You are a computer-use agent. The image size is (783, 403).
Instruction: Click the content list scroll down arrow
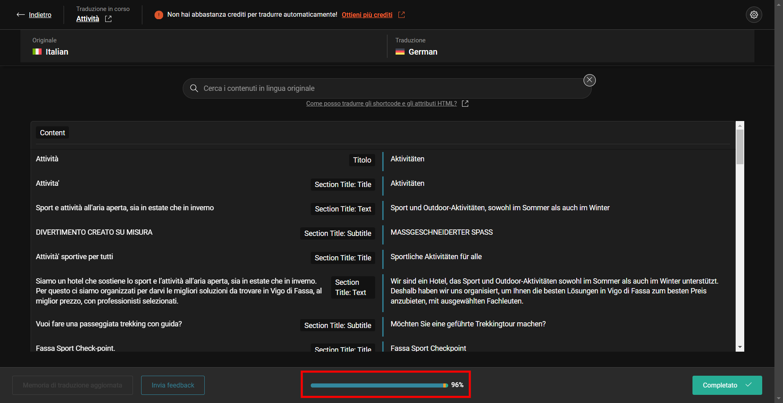coord(740,347)
